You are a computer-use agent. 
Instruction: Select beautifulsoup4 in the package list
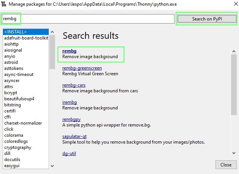coord(19,99)
